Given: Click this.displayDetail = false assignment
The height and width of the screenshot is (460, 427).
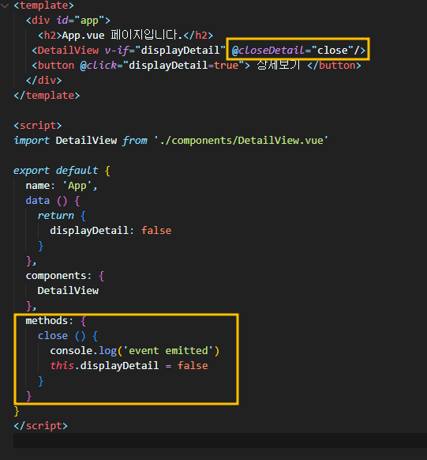Looking at the screenshot, I should point(129,366).
